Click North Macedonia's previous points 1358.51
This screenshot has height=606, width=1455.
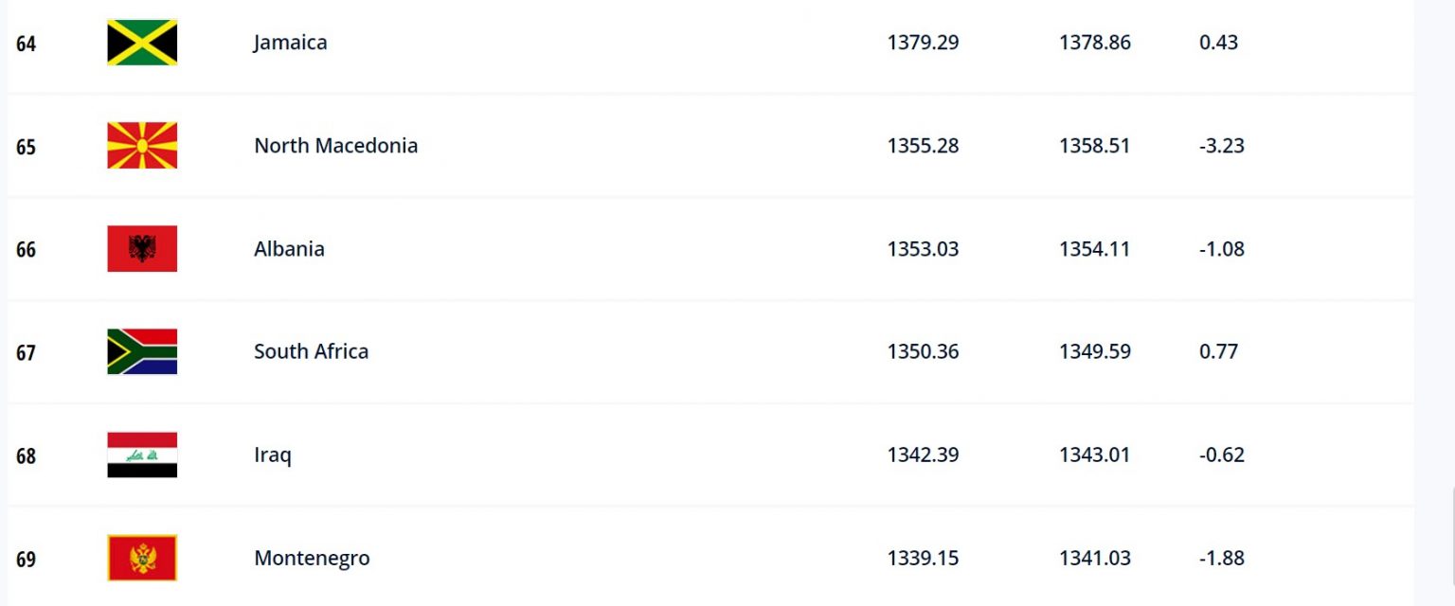point(1094,146)
